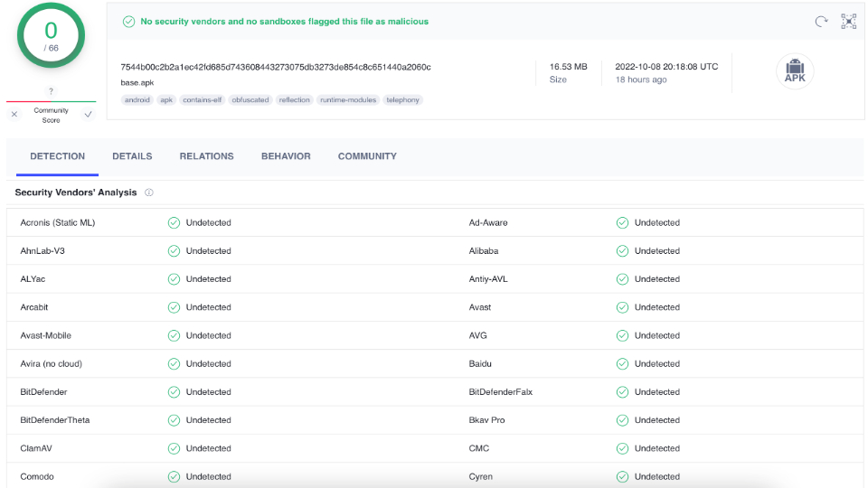This screenshot has width=868, height=488.
Task: Click the Avast-Mobile undetected check icon
Action: tap(174, 336)
